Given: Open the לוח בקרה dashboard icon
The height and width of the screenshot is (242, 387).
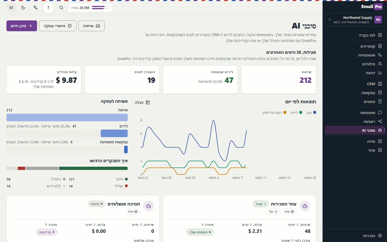Looking at the screenshot, I should point(380,35).
